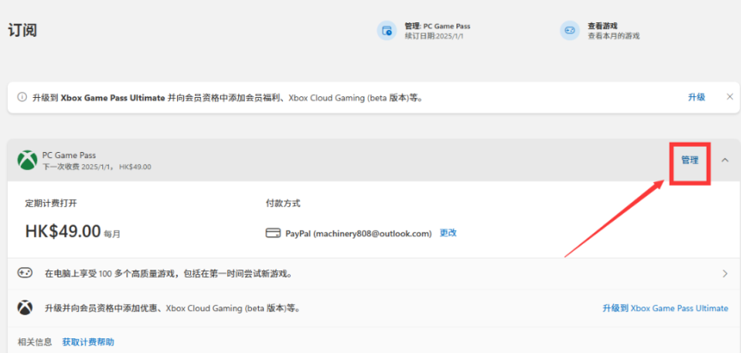Click the info icon in the upgrade banner
The height and width of the screenshot is (353, 741).
point(22,98)
